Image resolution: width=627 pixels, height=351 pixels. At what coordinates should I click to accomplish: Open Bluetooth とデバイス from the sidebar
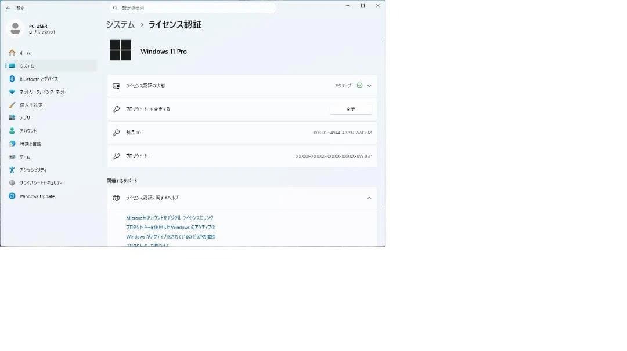[x=38, y=79]
